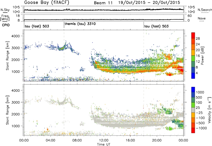Click the "08:00" time tick label
The image size is (212, 146).
tap(77, 140)
